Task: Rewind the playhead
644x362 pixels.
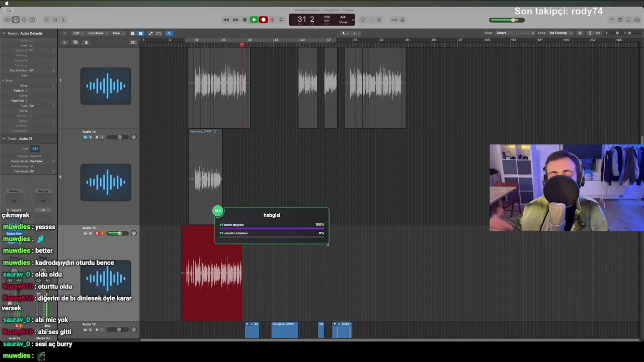Action: click(226, 20)
